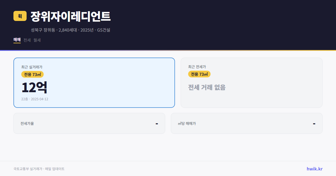This screenshot has height=176, width=336.
Task: Click the dash indicator on ㎡당 매매가 card
Action: (x=314, y=123)
